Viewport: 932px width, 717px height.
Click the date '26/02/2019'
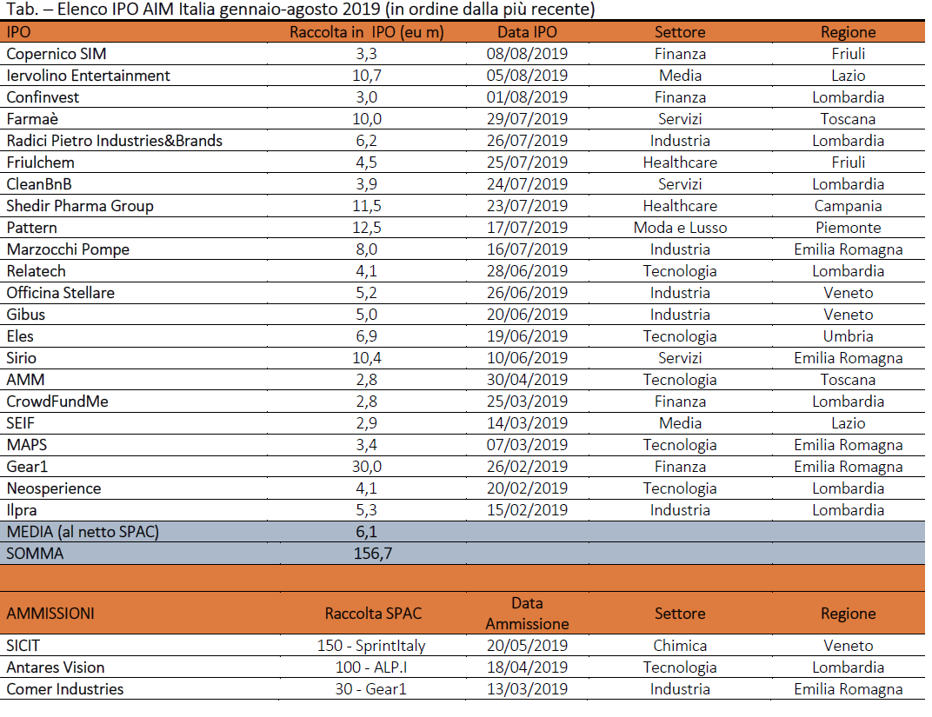click(x=527, y=467)
